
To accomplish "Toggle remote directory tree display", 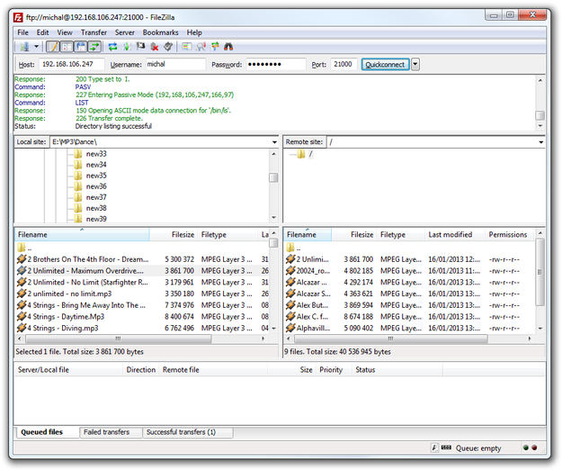I will pos(81,47).
